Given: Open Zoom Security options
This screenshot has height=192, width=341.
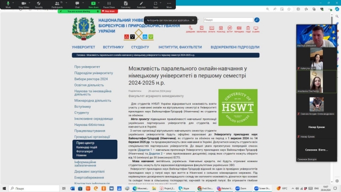Looking at the screenshot, I should [39, 5].
